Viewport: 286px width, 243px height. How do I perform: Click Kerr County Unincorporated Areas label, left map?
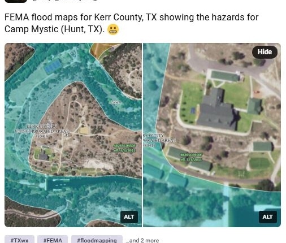pyautogui.click(x=41, y=131)
